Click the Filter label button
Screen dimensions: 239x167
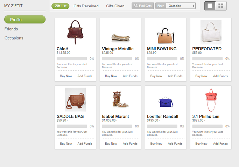click(x=161, y=6)
